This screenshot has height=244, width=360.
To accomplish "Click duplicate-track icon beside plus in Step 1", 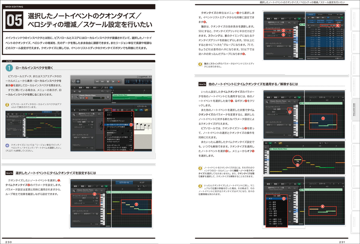I will tap(80, 91).
